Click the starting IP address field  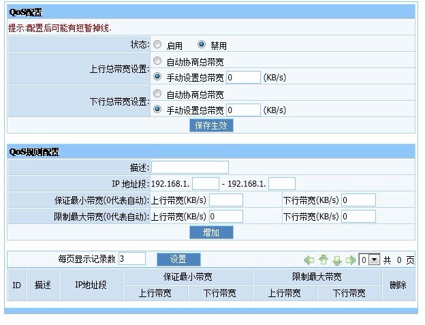pyautogui.click(x=206, y=183)
